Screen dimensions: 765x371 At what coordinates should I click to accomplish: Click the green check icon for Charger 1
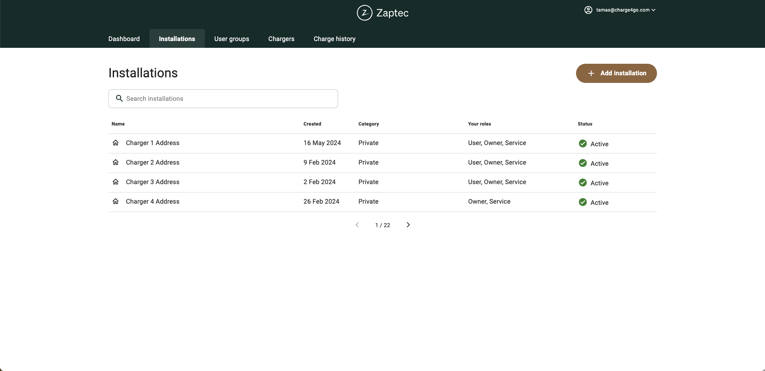point(583,143)
